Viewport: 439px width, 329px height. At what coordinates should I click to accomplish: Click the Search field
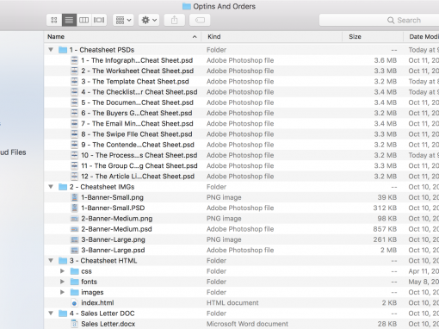[379, 20]
